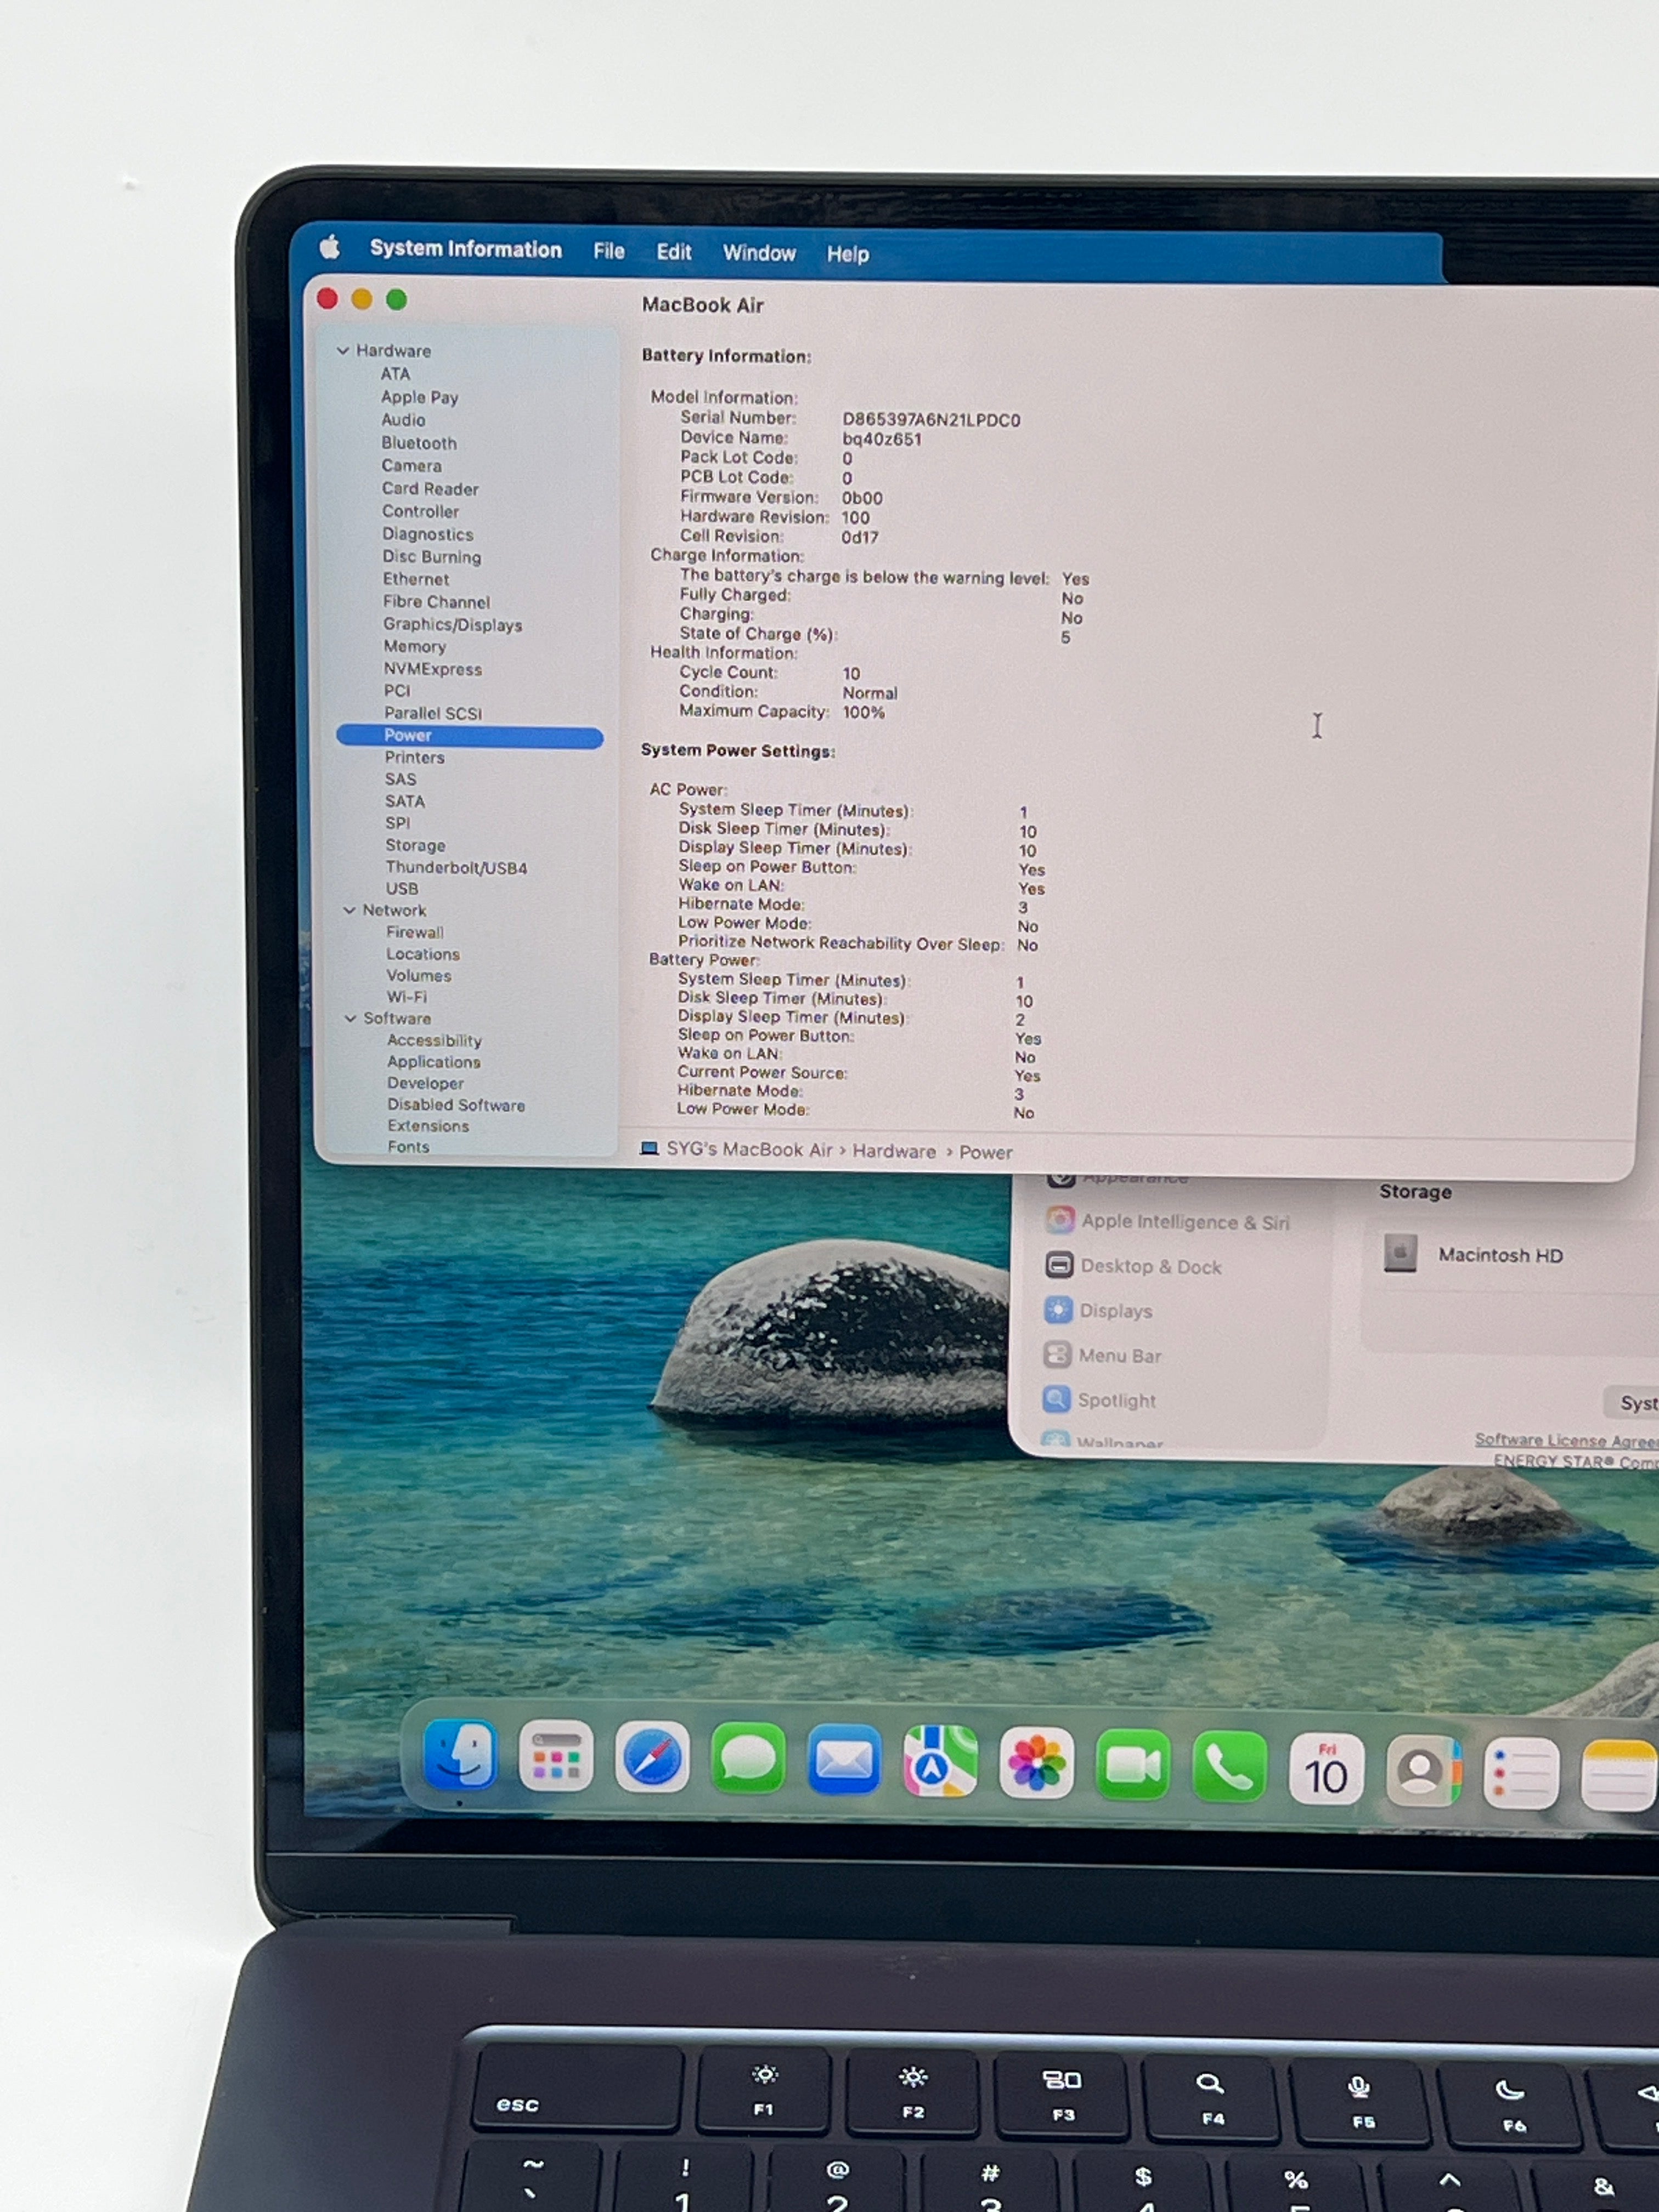Click Menu Bar icon in Settings sidebar
1659x2212 pixels.
(x=1057, y=1355)
